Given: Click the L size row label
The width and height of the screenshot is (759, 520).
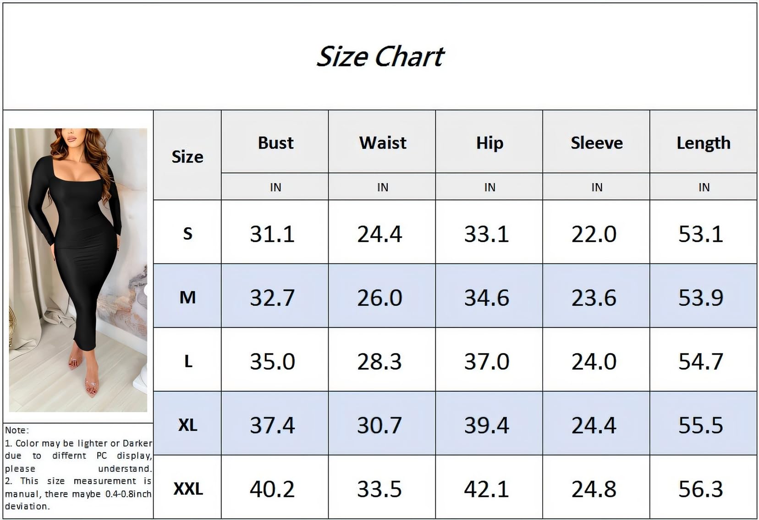Looking at the screenshot, I should 188,361.
